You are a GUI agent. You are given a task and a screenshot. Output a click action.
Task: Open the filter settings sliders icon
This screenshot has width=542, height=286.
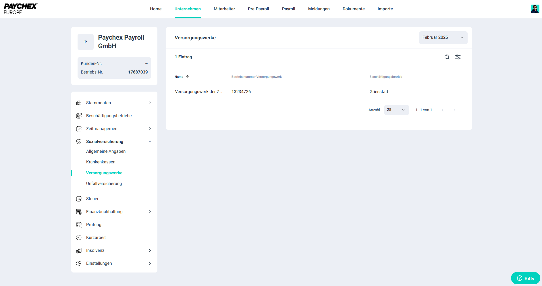(x=458, y=57)
